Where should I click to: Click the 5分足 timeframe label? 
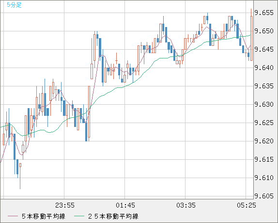point(14,5)
